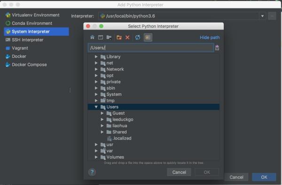Viewport: 282px width, 185px height.
Task: Click the desktop directory toolbar icon
Action: [101, 38]
